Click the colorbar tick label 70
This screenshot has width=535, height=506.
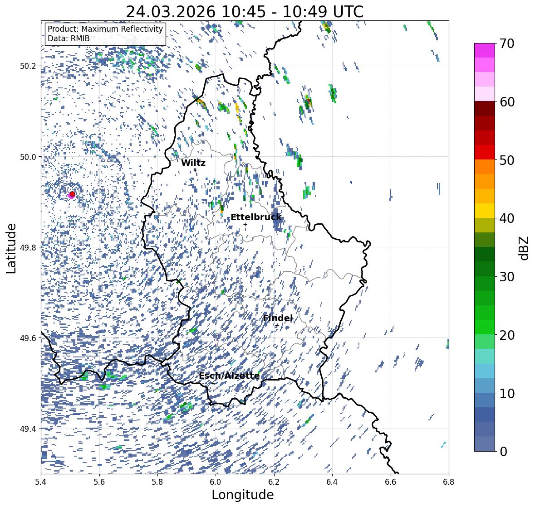(507, 43)
